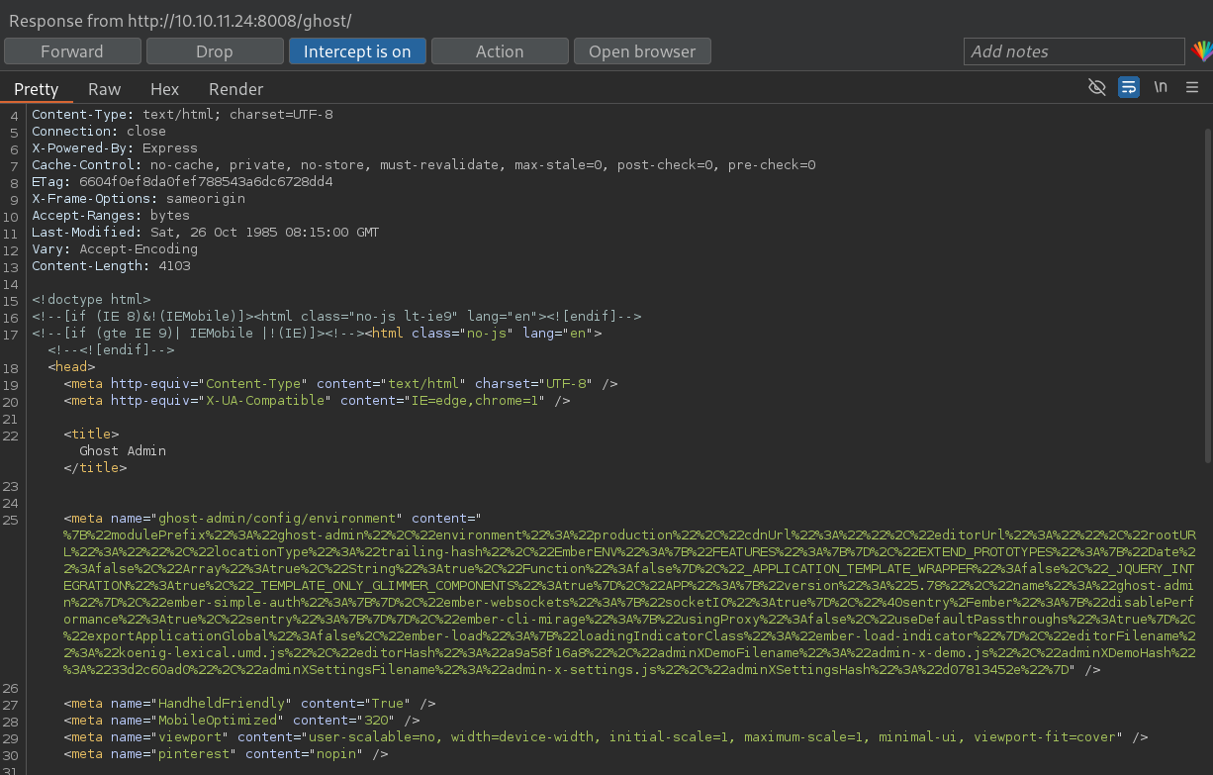The width and height of the screenshot is (1213, 775).
Task: Launch Open browser
Action: [642, 51]
